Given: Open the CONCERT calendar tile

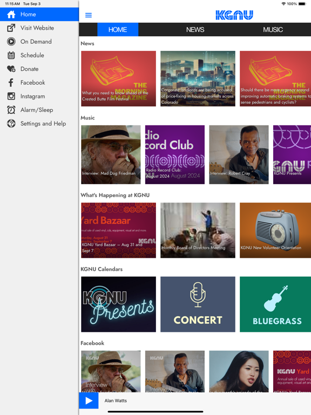Looking at the screenshot, I should pyautogui.click(x=198, y=304).
